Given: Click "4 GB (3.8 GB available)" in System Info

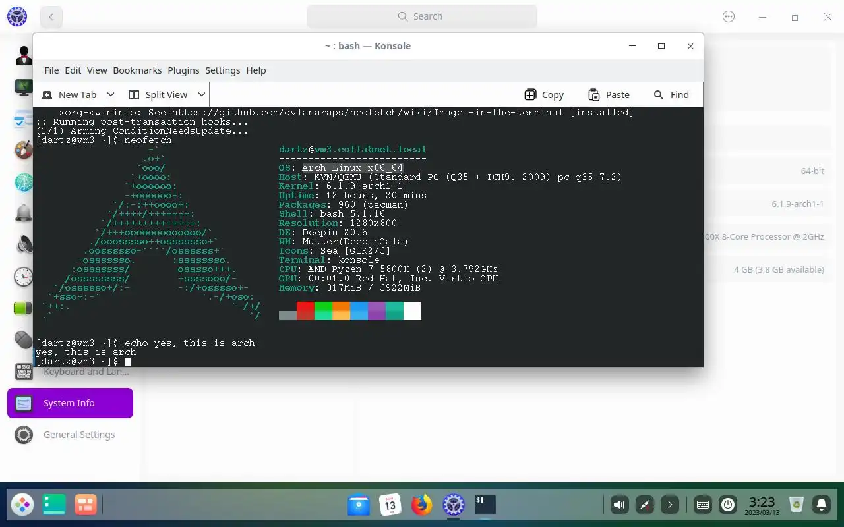Looking at the screenshot, I should 779,269.
